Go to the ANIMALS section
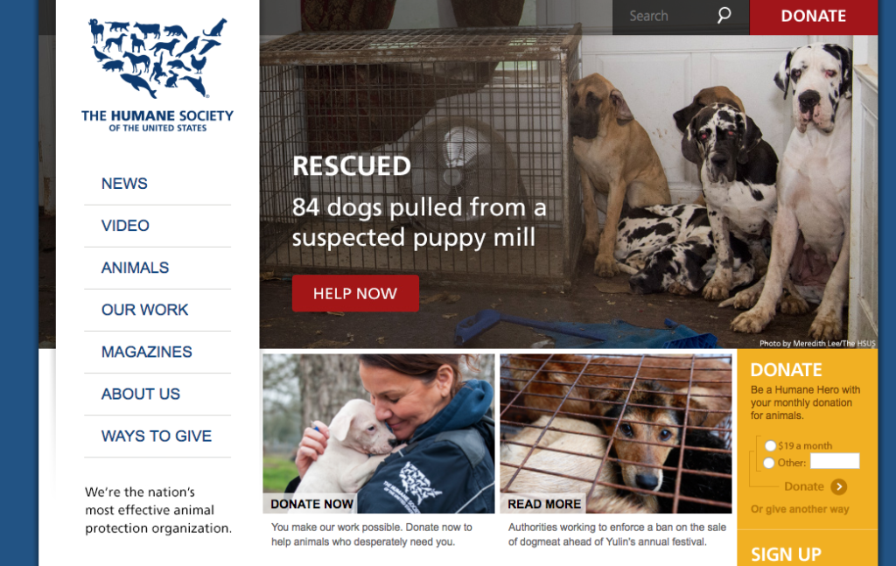 [136, 268]
